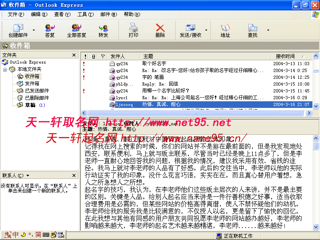Screen dimensions: 320x240
Task: Open dropdown arrow next to 创建邮件
Action: [34, 30]
